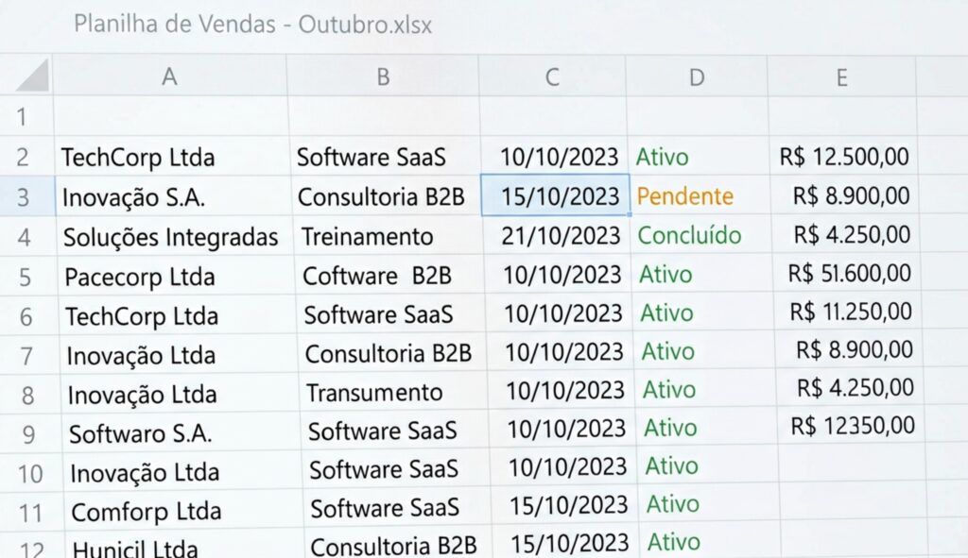Click the R$ 12350,00 value cell
This screenshot has height=558, width=968.
coord(854,426)
